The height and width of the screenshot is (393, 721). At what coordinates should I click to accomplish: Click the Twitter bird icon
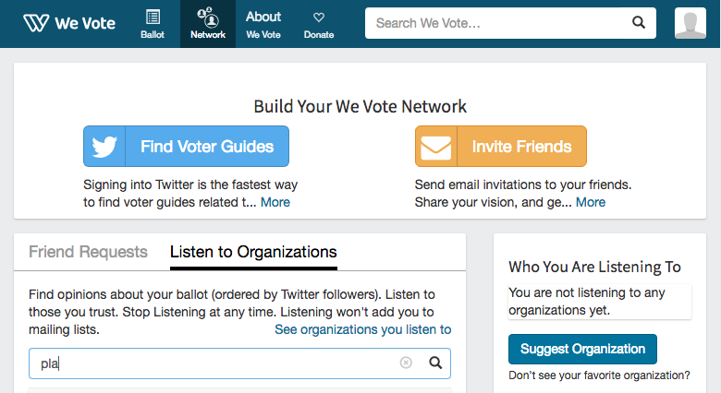[x=104, y=147]
